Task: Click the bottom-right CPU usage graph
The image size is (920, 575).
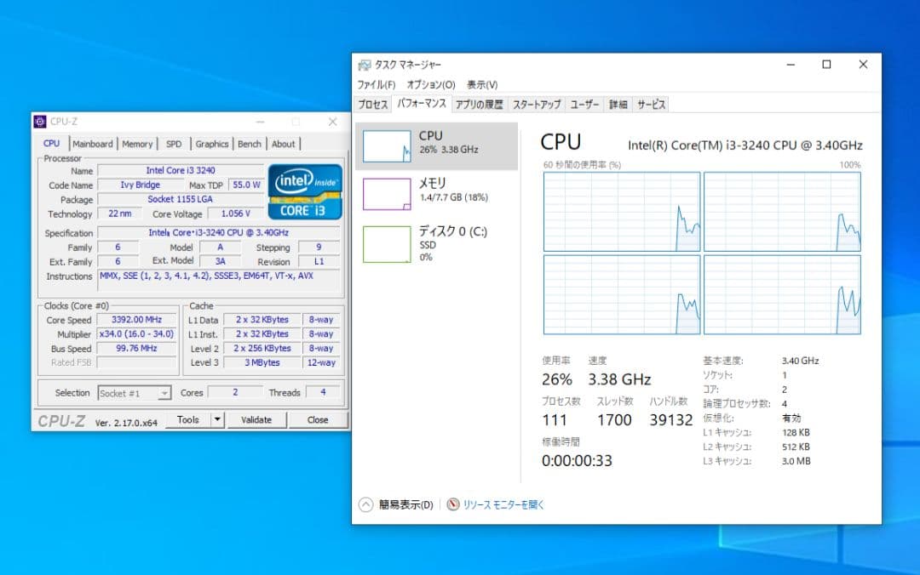Action: click(782, 295)
